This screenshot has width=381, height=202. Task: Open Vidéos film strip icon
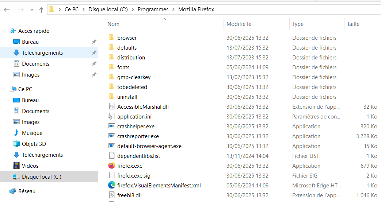pyautogui.click(x=16, y=166)
